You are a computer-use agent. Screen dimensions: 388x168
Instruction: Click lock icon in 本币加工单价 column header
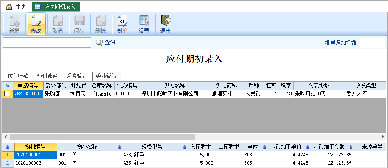pos(308,147)
